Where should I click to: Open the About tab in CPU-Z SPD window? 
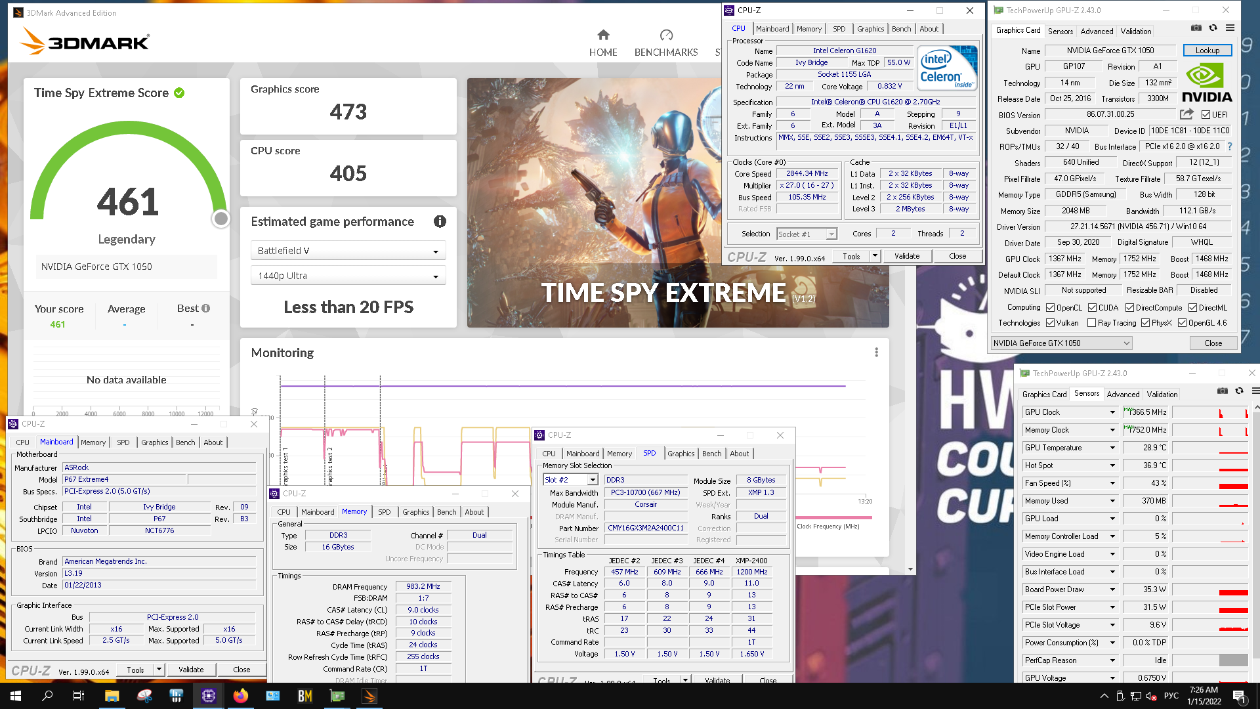pyautogui.click(x=740, y=454)
